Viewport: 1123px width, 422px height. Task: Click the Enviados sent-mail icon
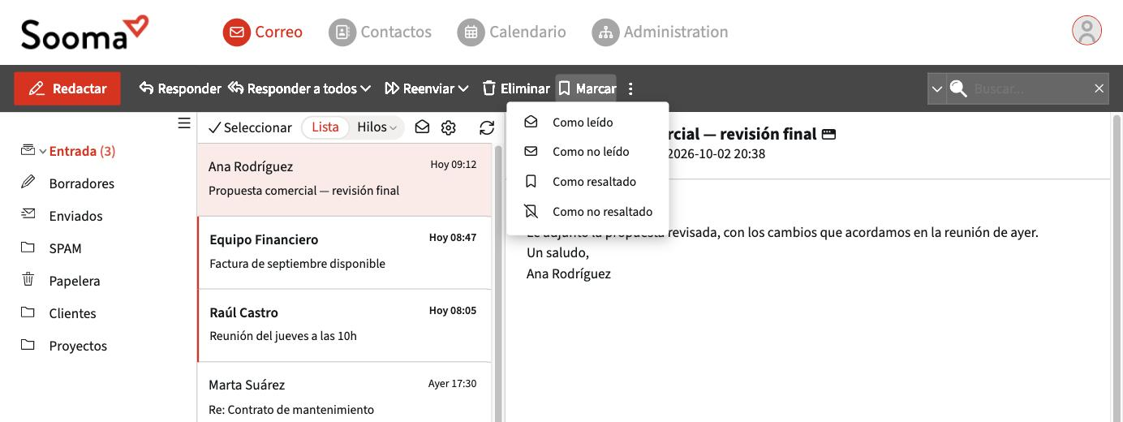(28, 214)
